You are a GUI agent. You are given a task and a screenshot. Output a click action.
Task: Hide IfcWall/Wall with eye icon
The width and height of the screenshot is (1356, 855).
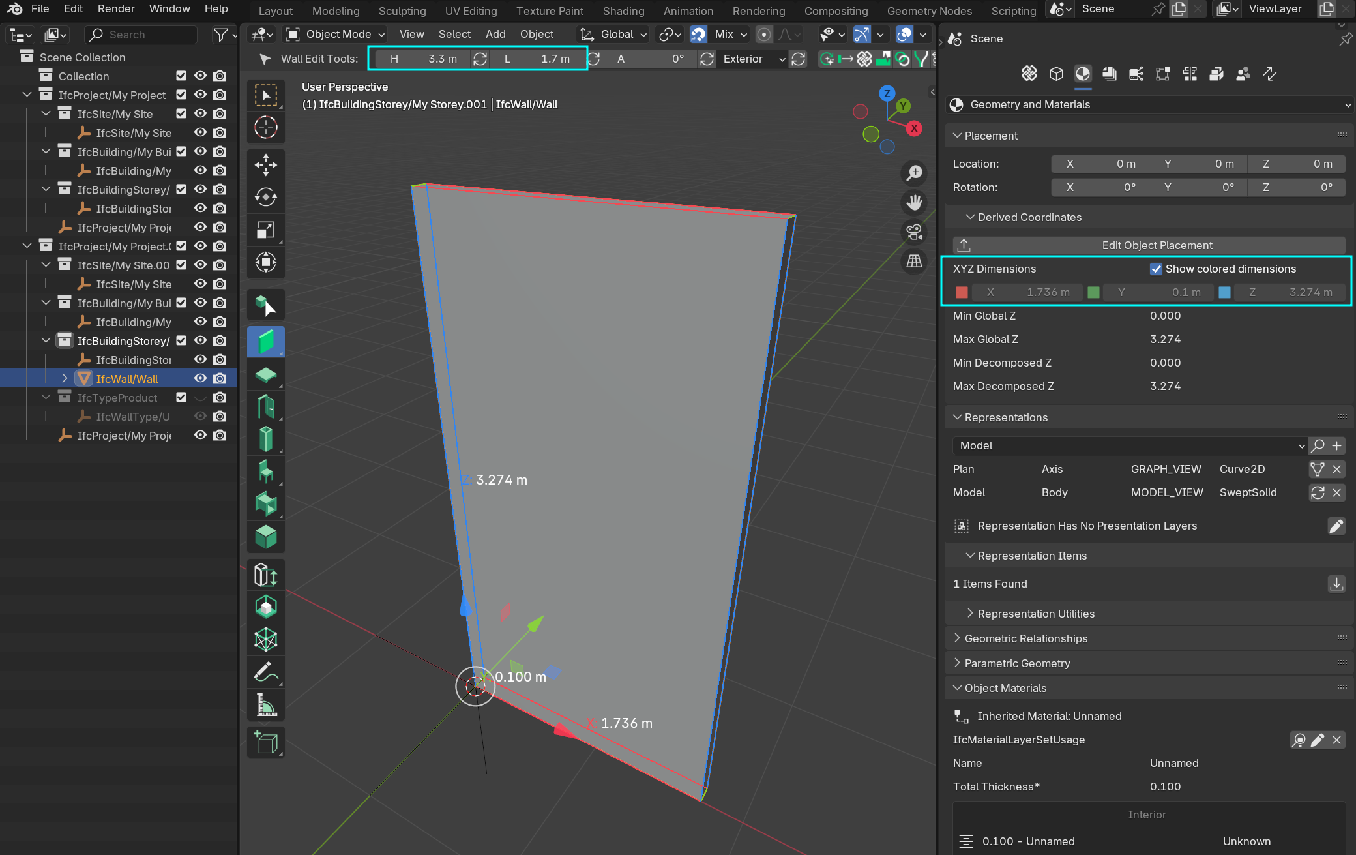click(x=201, y=378)
